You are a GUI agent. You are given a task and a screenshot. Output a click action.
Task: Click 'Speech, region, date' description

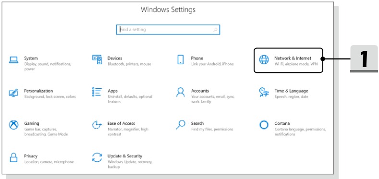tap(291, 96)
